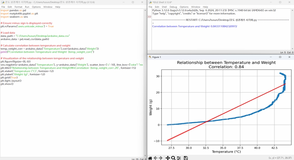Viewport: 294px width, 160px height.
Task: Minimize the Figure 1 window
Action: click(x=271, y=57)
